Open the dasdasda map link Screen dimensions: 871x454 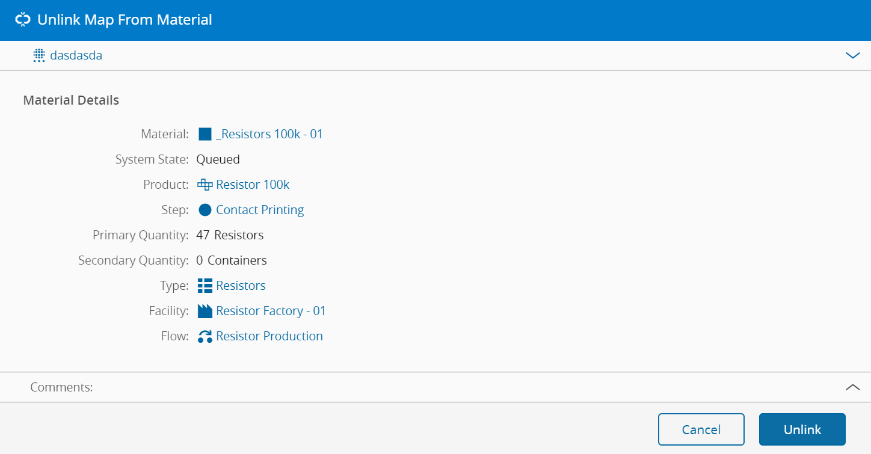pyautogui.click(x=76, y=56)
